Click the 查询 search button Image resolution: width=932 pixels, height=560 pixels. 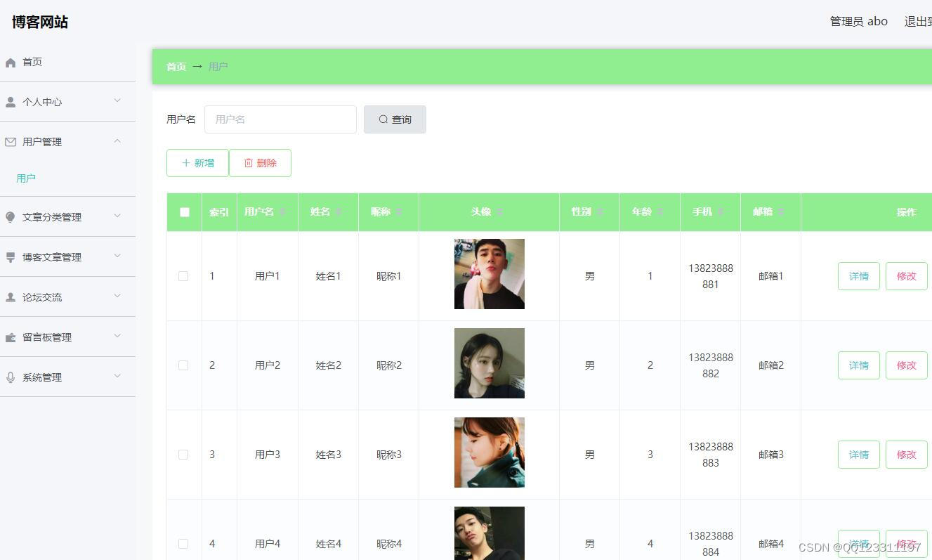395,119
